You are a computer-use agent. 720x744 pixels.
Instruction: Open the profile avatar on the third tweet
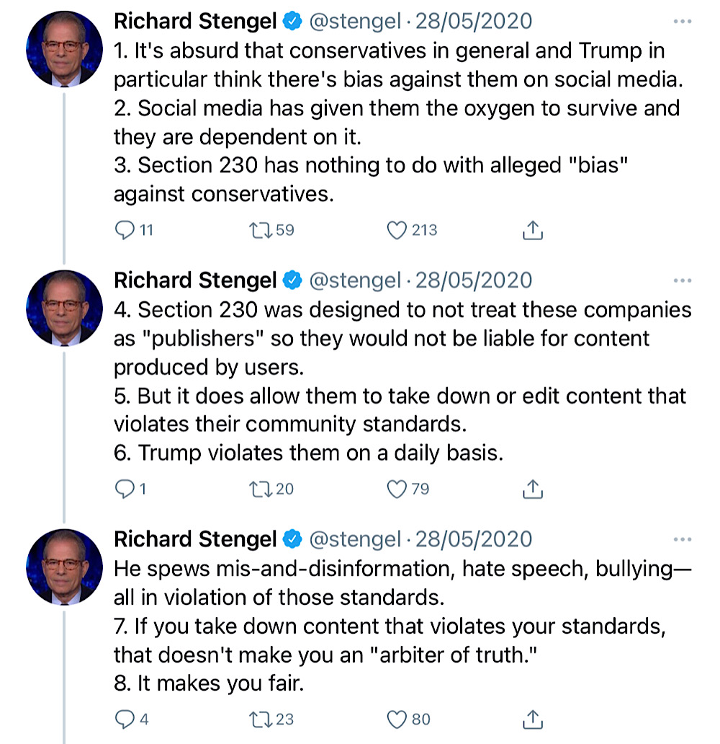[x=65, y=567]
